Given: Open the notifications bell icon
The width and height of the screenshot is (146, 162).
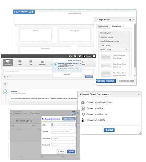Looking at the screenshot, I should [80, 56].
